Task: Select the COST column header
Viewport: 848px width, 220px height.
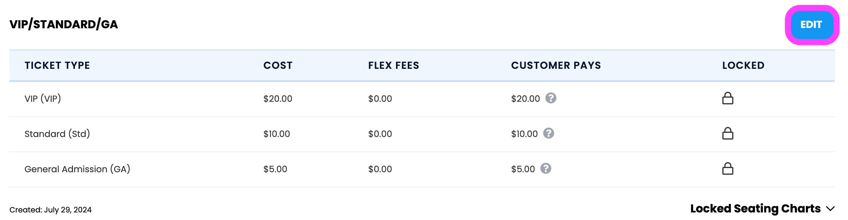Action: [x=278, y=65]
